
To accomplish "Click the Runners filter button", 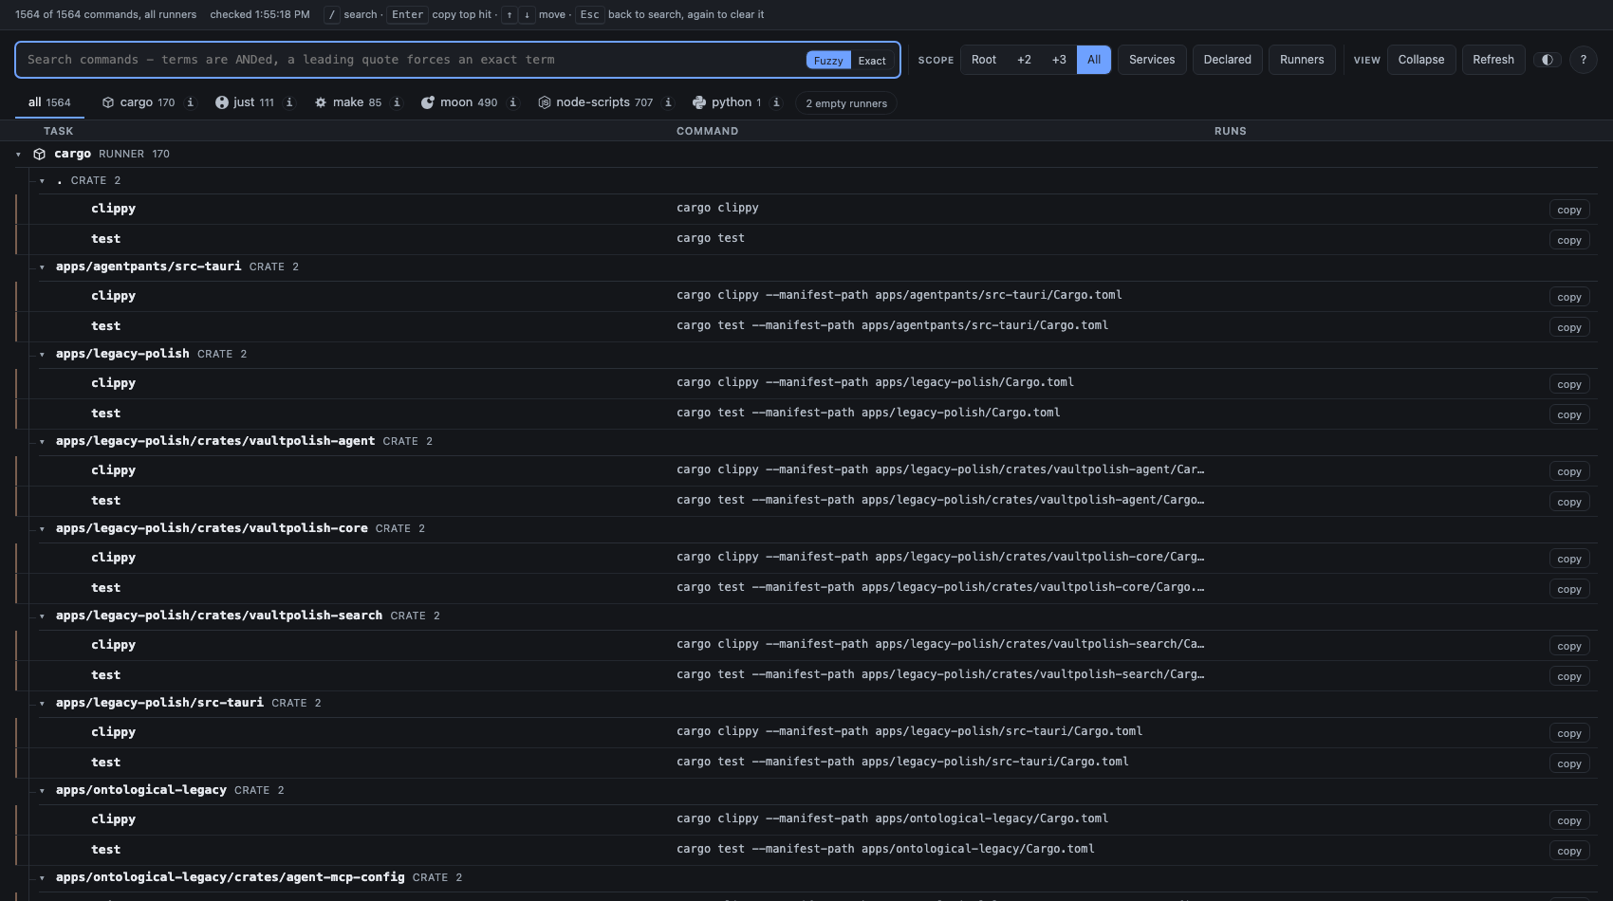I will (x=1302, y=60).
